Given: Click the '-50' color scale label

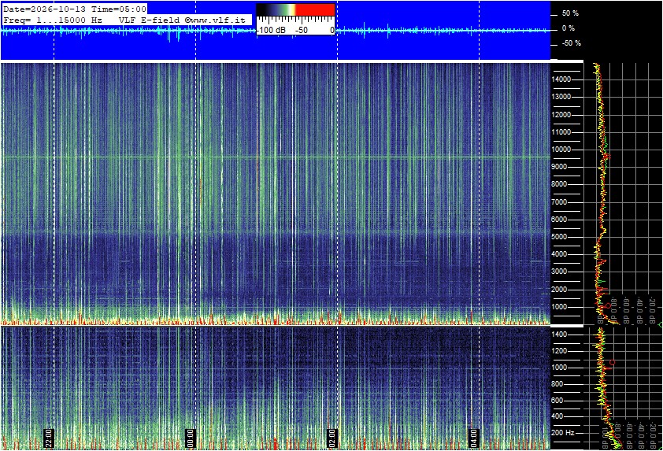Looking at the screenshot, I should pos(302,30).
